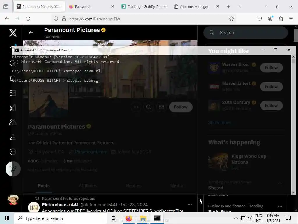Message Paramount Pictures envelope button
Viewport: 298px width, 224px height.
[x=161, y=107]
